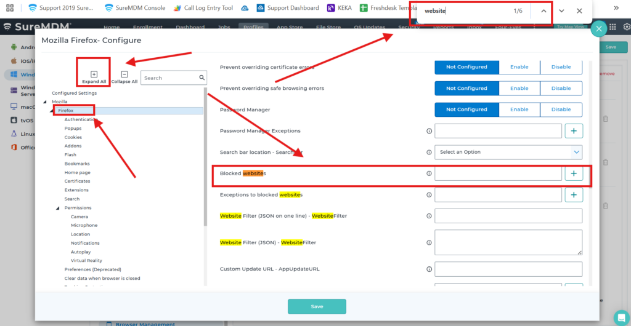This screenshot has width=631, height=326.
Task: Select Cookies in settings tree
Action: click(73, 137)
